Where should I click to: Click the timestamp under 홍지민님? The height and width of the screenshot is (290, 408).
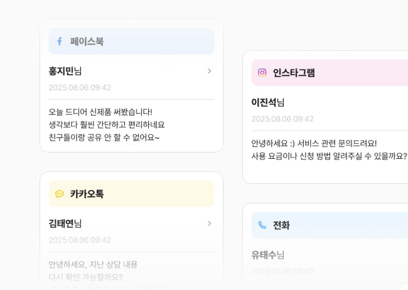pos(80,87)
